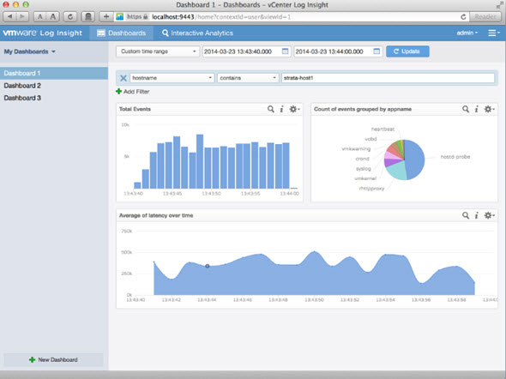Screen dimensions: 506x379
Task: Open the Custom time range dropdown
Action: coord(158,51)
